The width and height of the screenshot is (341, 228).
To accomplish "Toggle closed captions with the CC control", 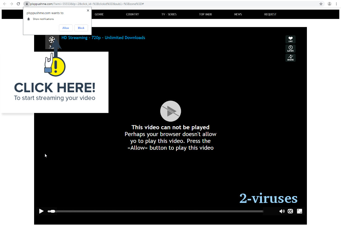I will [290, 211].
